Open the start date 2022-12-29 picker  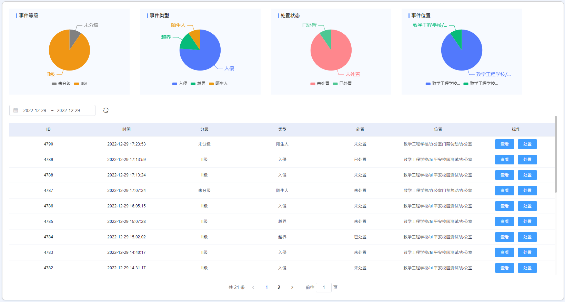click(x=34, y=110)
